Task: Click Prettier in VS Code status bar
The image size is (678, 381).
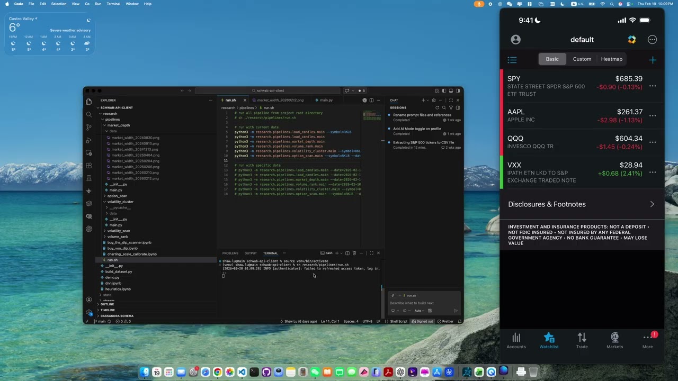Action: pyautogui.click(x=445, y=321)
